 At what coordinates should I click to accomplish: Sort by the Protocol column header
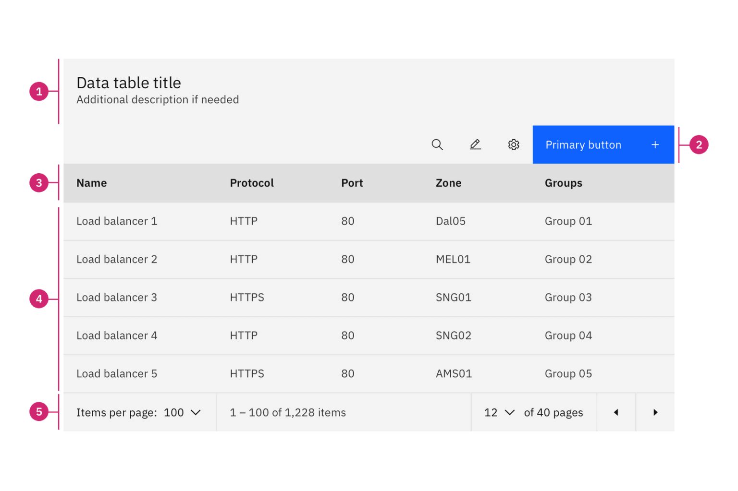click(x=252, y=183)
